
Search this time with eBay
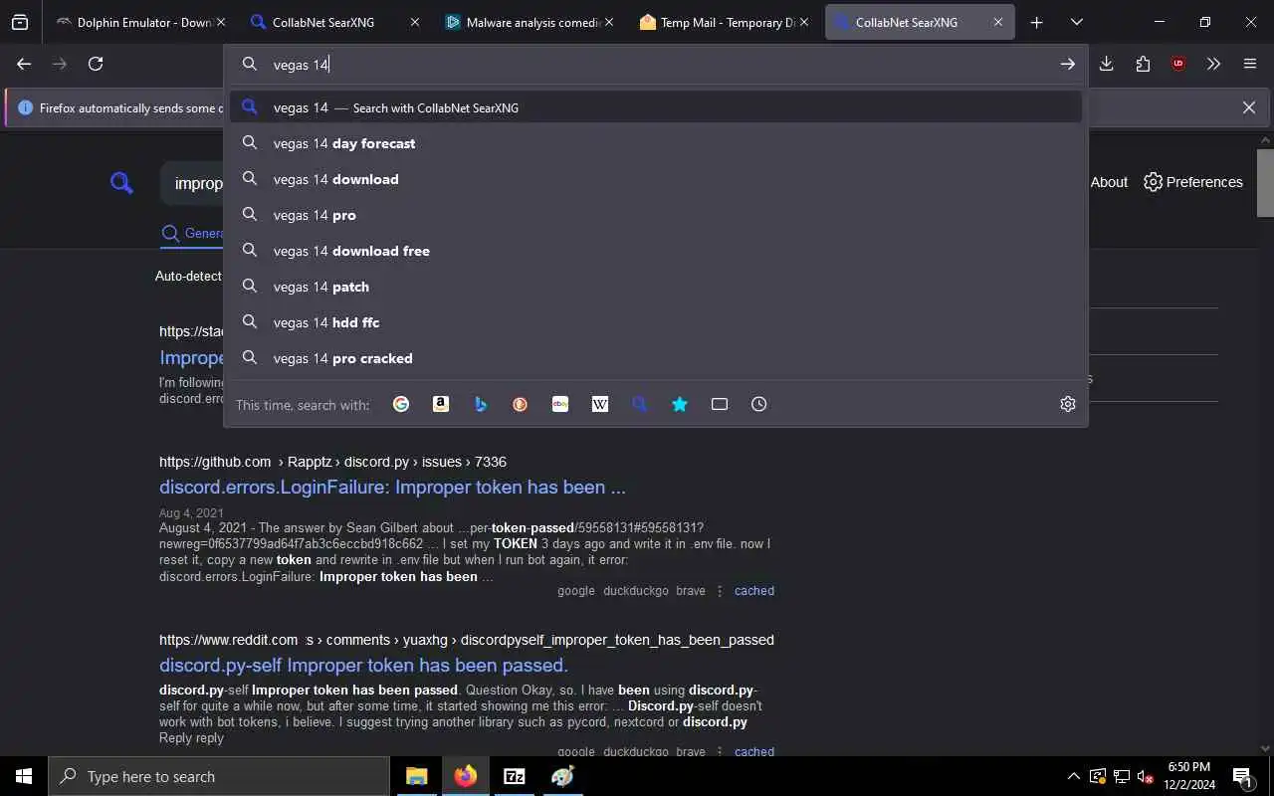pyautogui.click(x=560, y=404)
